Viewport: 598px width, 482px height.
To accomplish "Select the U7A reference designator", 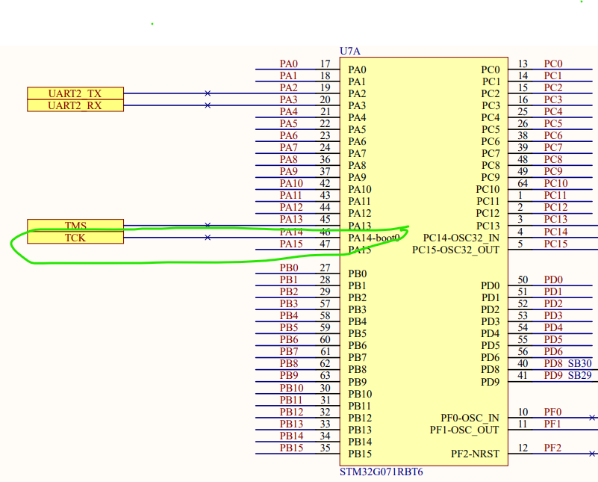I will click(349, 52).
